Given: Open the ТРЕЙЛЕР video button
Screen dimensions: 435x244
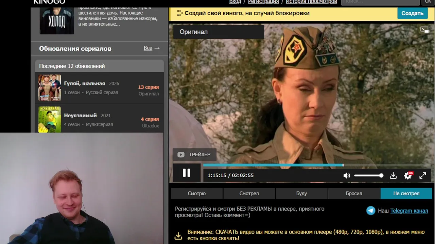Looking at the screenshot, I should [x=195, y=155].
